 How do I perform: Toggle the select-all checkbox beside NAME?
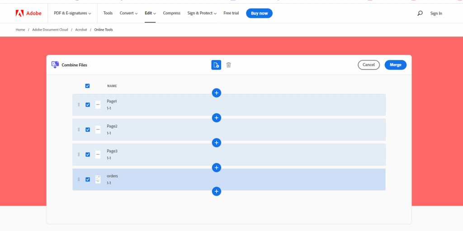(x=87, y=86)
